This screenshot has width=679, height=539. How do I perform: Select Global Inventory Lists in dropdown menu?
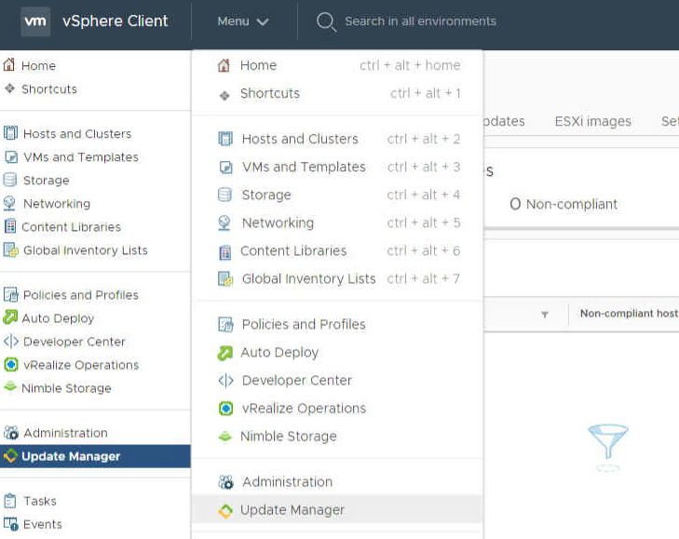point(337,278)
